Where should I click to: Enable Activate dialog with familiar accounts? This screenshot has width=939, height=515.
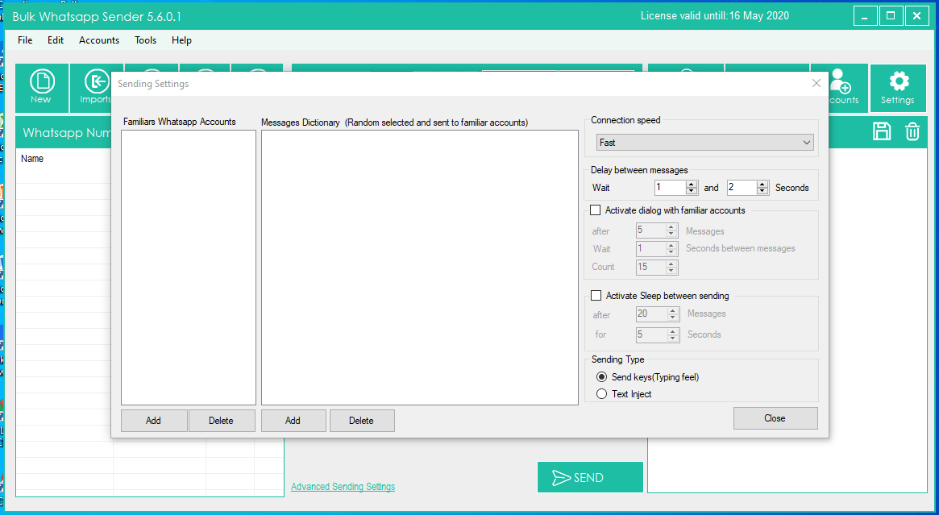596,210
